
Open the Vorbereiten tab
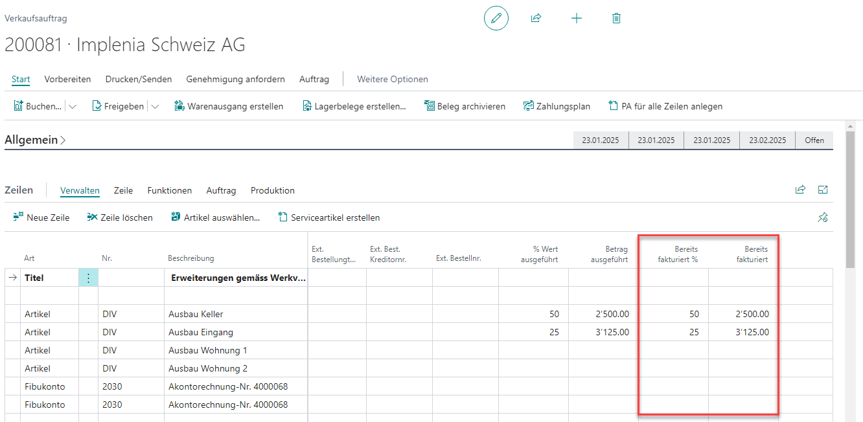67,80
